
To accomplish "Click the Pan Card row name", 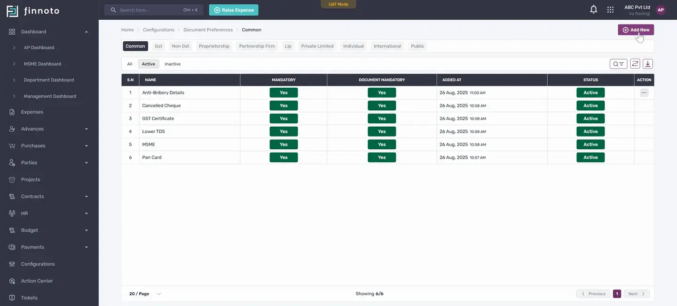I will click(152, 158).
